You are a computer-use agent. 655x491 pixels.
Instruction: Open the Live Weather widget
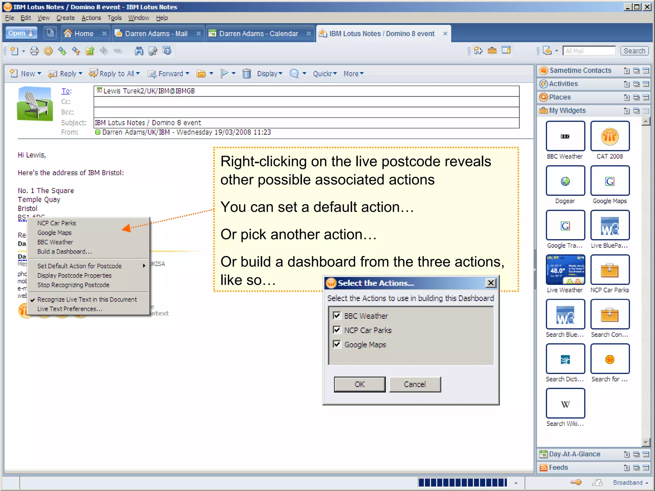coord(565,270)
